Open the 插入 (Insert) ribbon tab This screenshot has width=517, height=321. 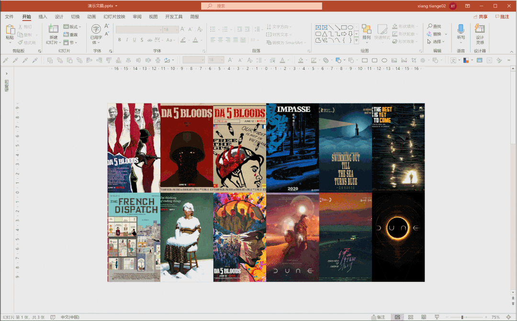[43, 17]
